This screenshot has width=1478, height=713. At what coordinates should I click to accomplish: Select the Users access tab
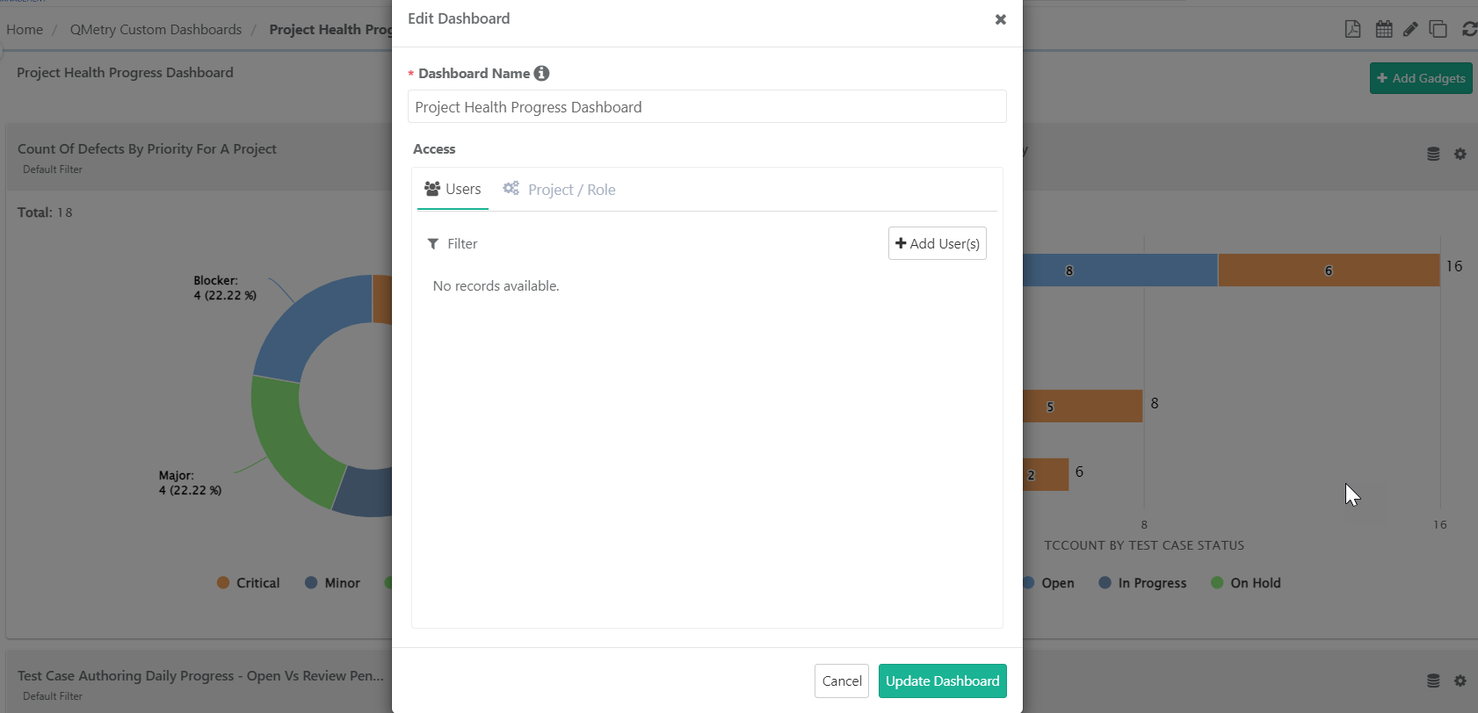(452, 189)
